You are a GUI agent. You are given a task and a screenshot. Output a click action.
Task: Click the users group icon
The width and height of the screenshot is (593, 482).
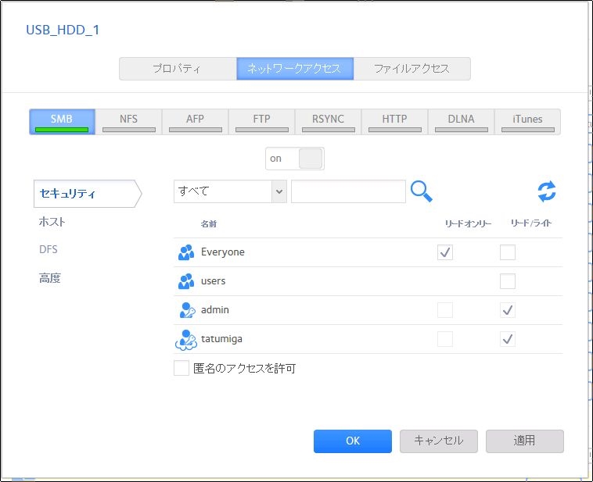(186, 281)
